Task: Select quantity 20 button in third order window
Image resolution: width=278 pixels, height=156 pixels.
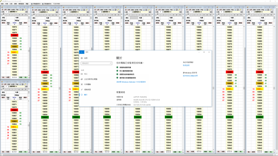Action: (x=84, y=15)
